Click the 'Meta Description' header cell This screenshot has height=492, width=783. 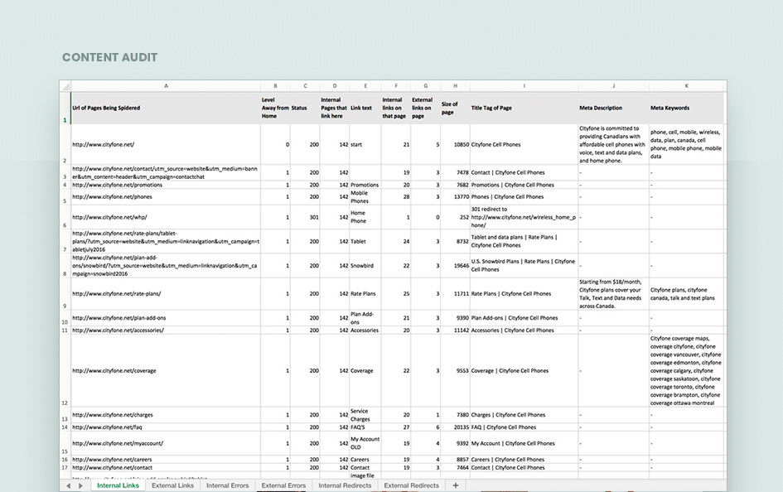click(613, 109)
